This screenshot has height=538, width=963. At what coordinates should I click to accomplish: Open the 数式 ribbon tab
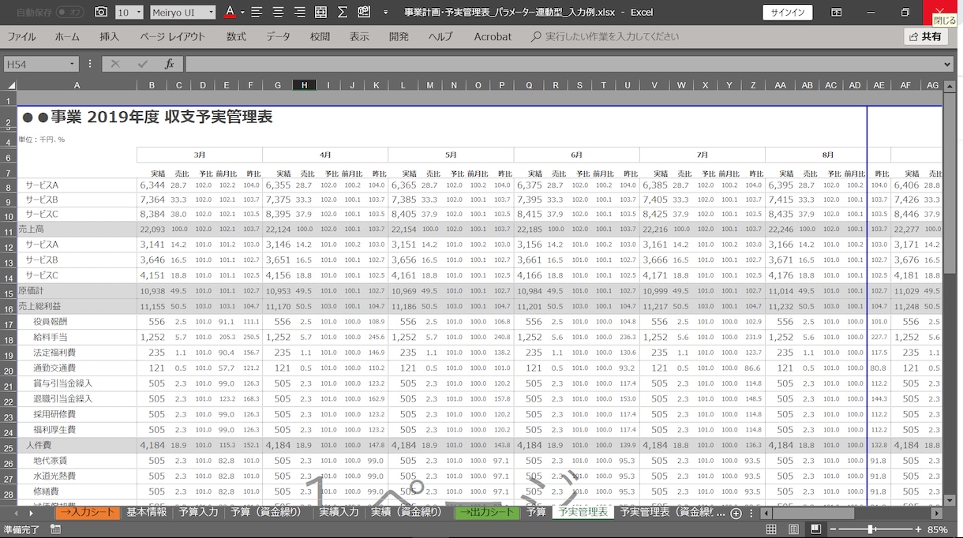236,36
